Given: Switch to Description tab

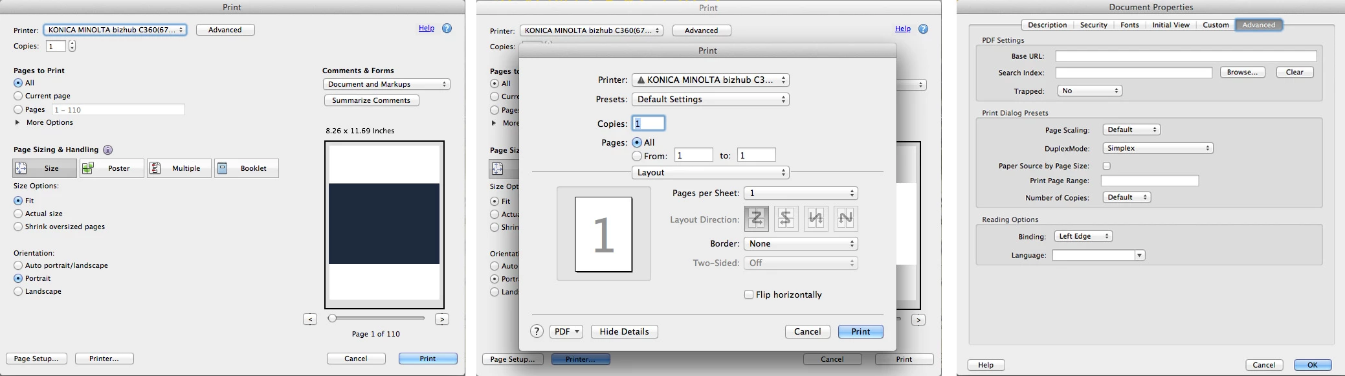Looking at the screenshot, I should pos(1047,25).
